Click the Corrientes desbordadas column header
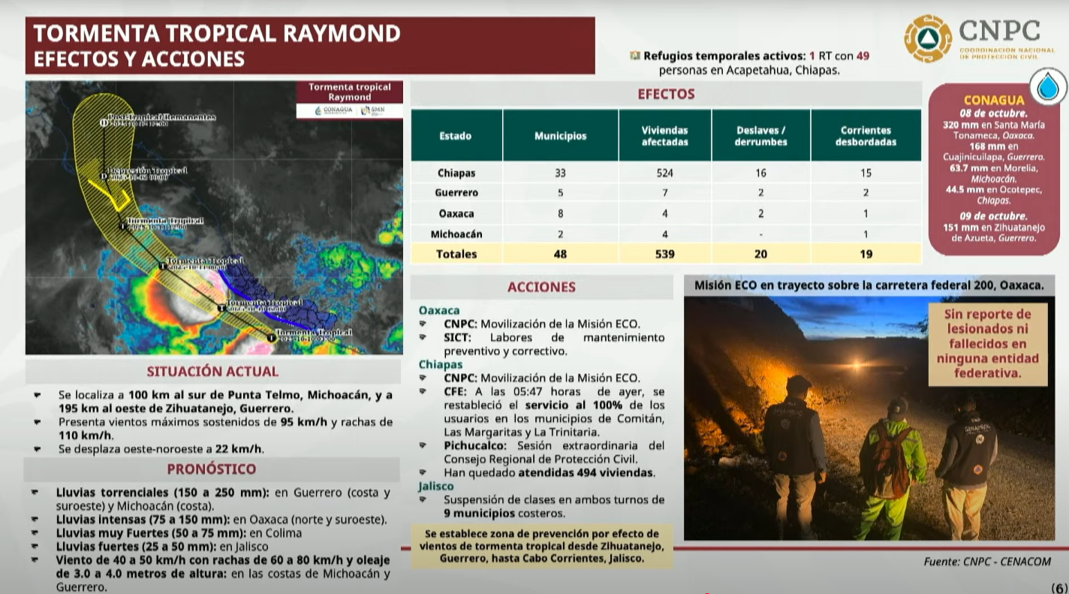The height and width of the screenshot is (594, 1069). pos(866,136)
